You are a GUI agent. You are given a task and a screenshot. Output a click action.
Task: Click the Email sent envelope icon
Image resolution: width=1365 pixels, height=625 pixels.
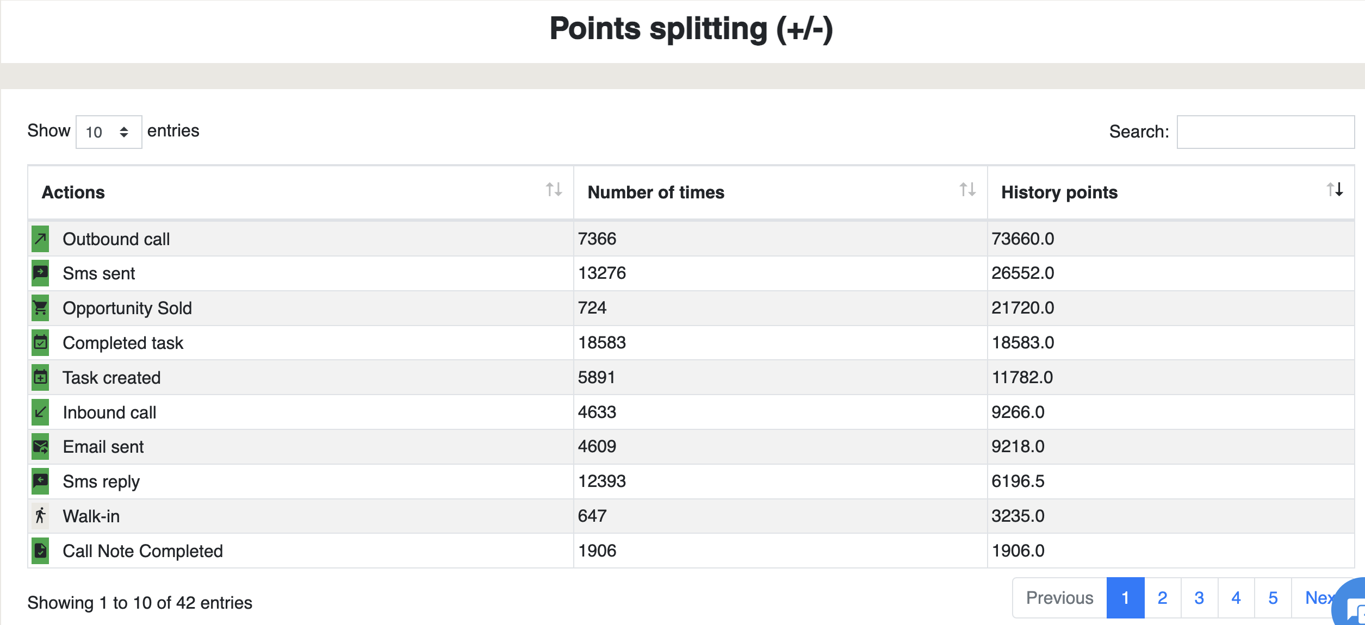click(40, 447)
